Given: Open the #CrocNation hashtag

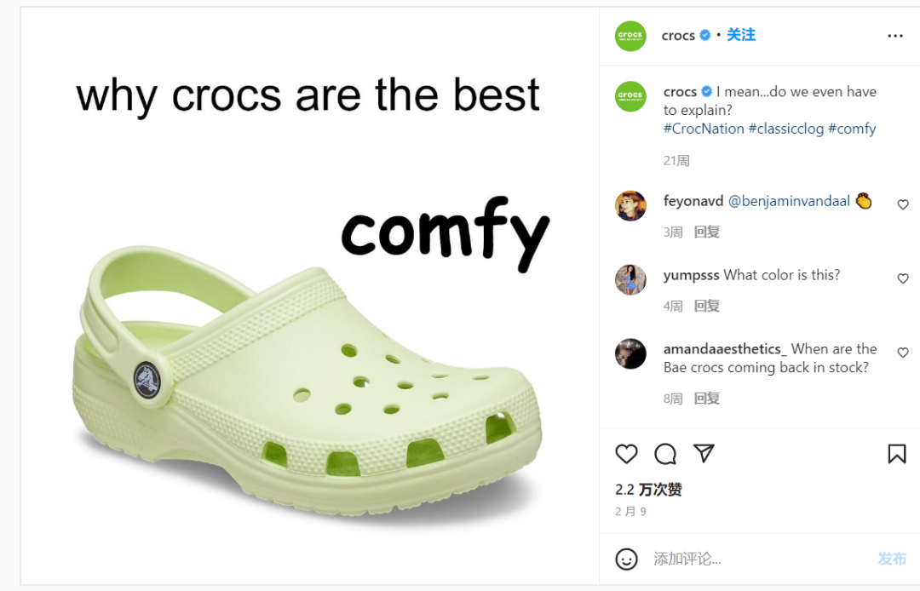Looking at the screenshot, I should (704, 129).
